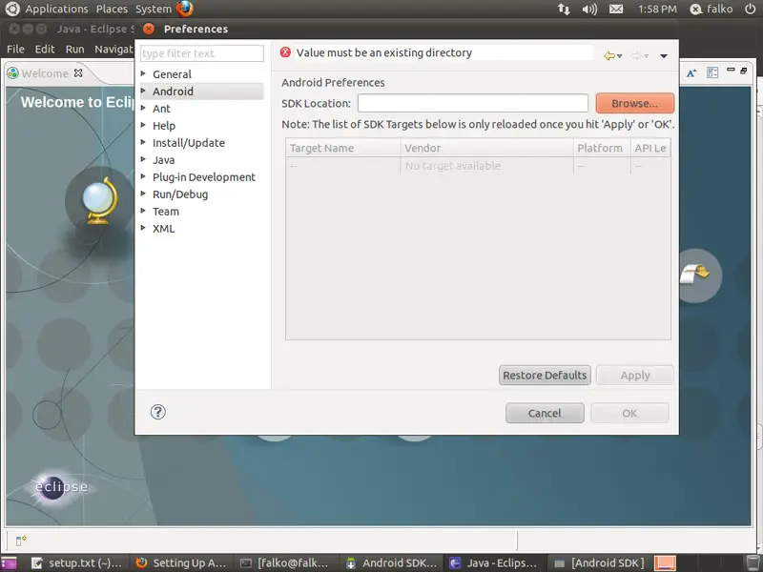
Task: Click the Cancel button
Action: tap(545, 413)
